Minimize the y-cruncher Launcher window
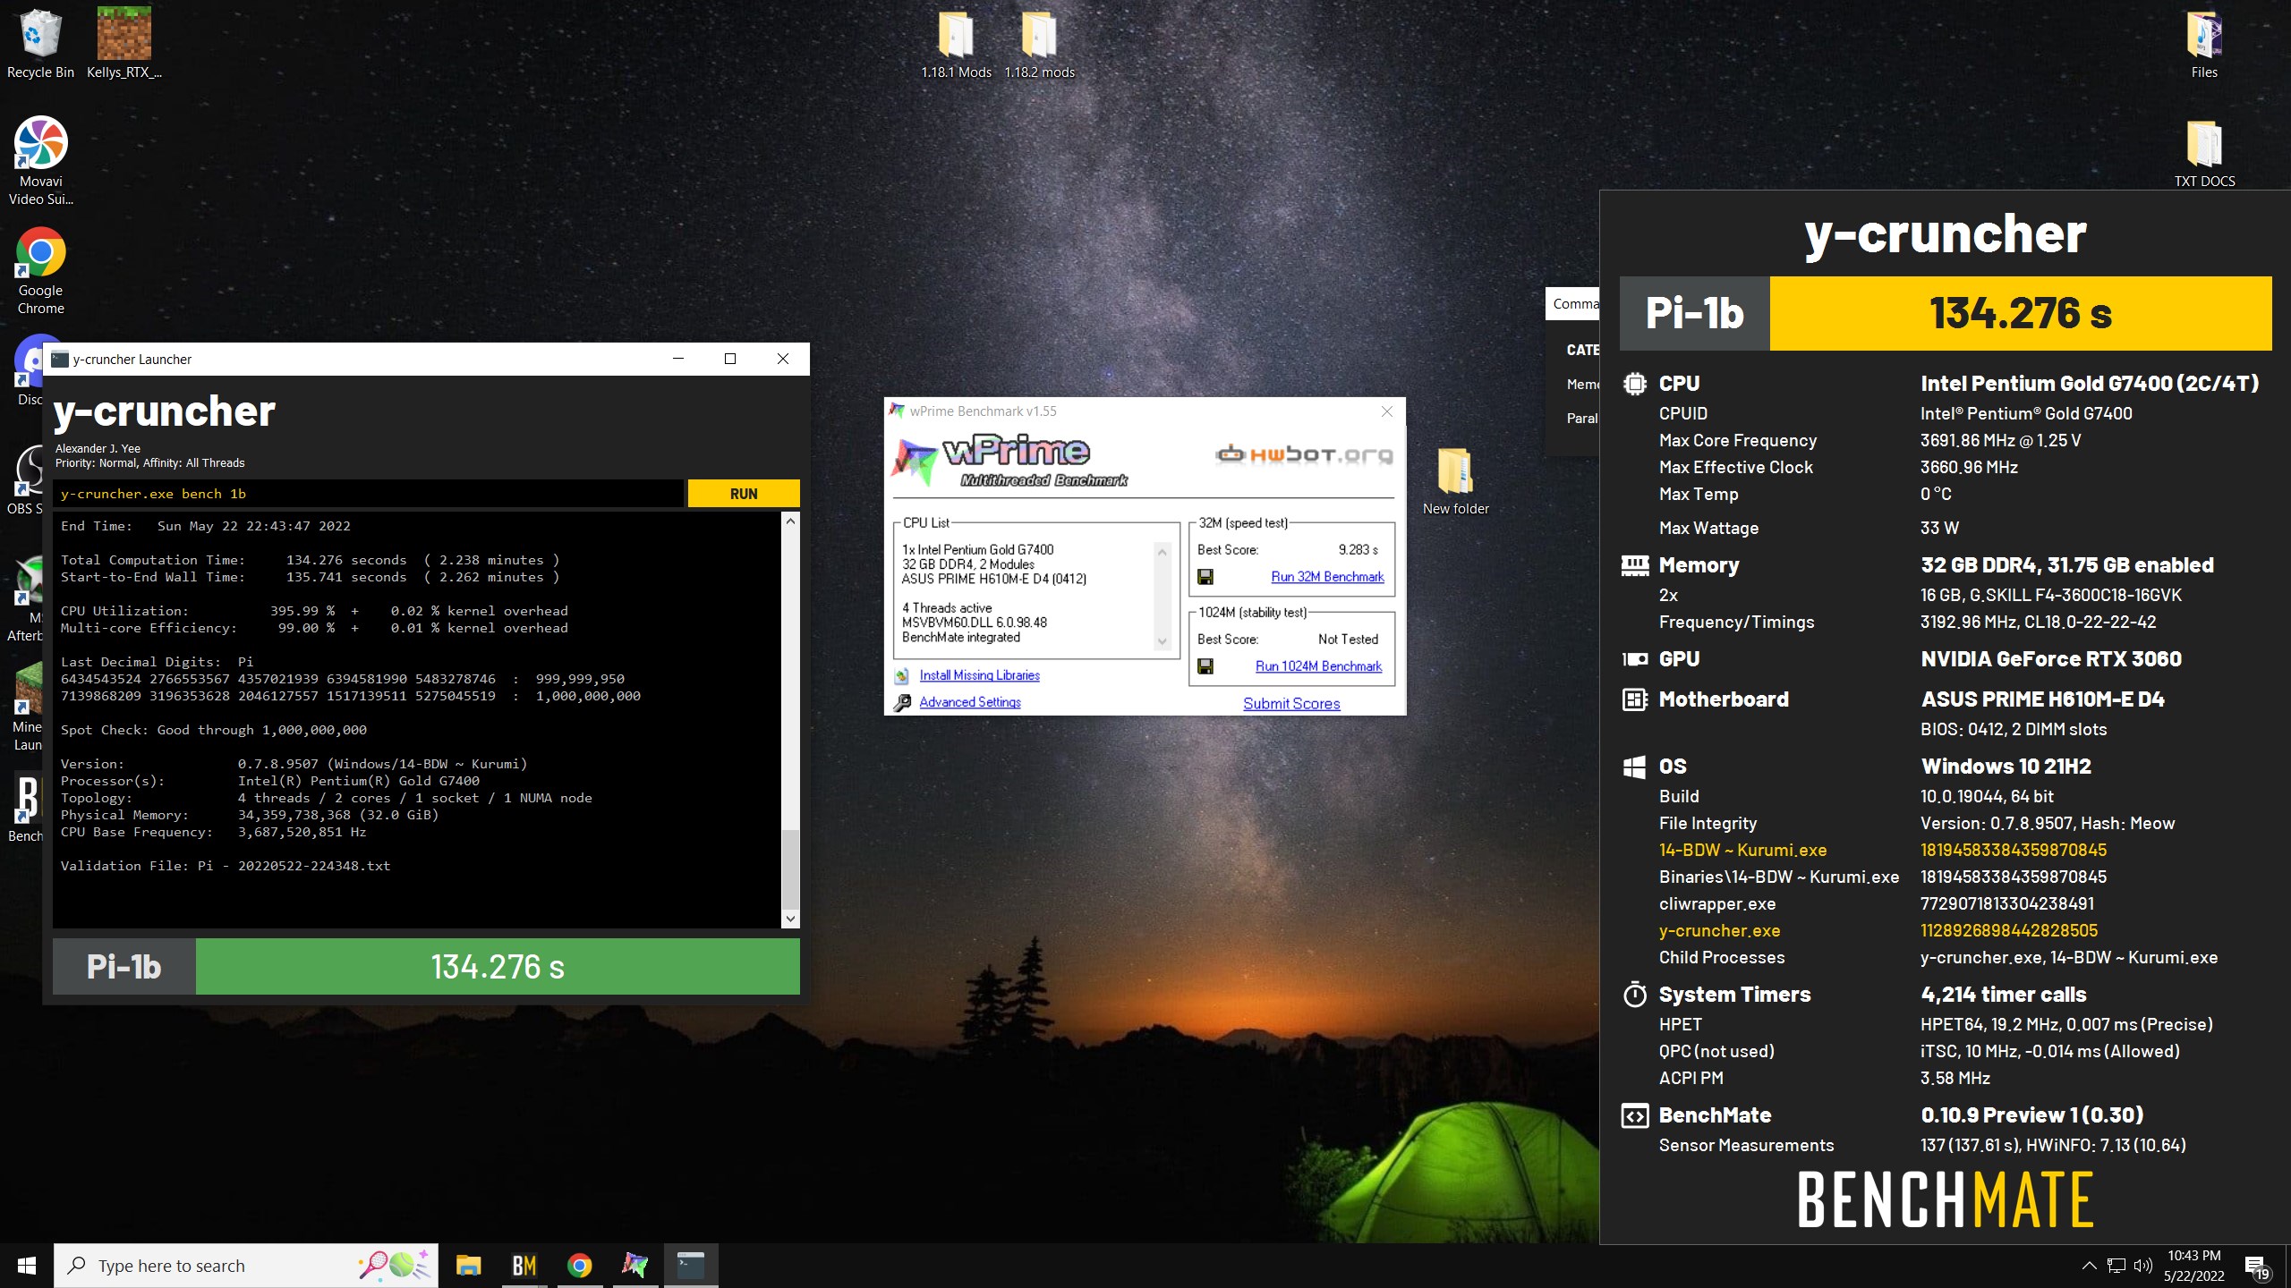 pyautogui.click(x=678, y=359)
